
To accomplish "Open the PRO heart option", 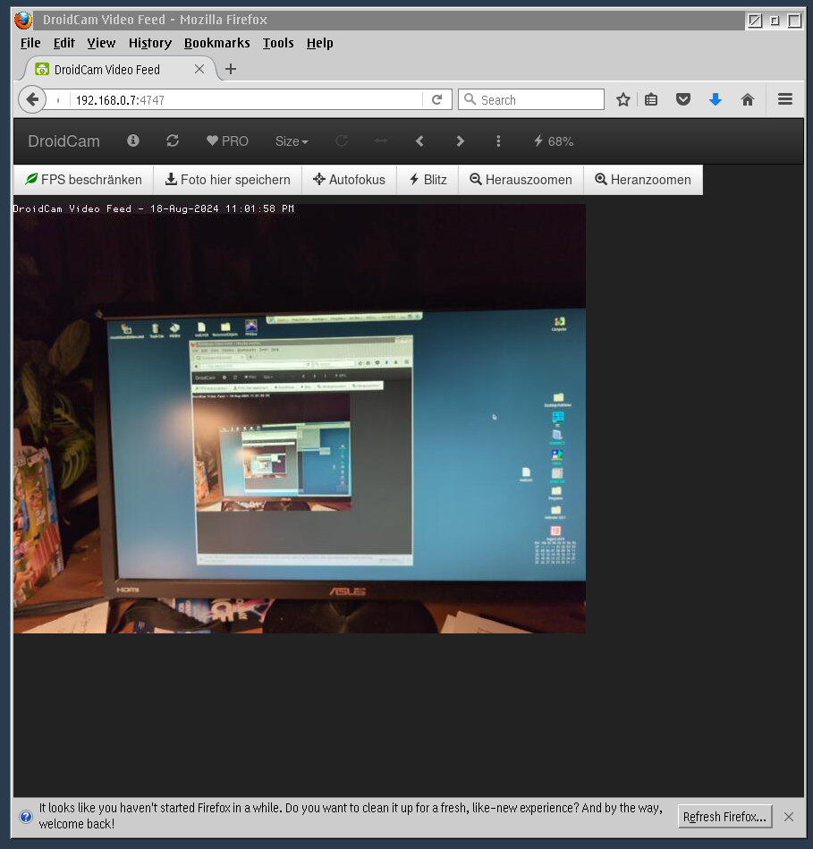I will coord(227,141).
